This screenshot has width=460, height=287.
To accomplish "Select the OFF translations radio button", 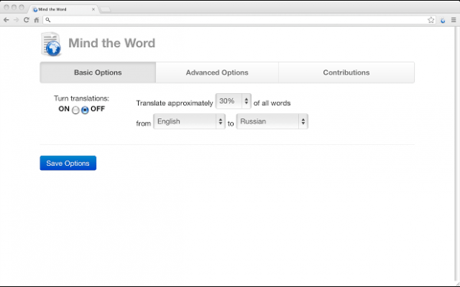I will coord(85,110).
